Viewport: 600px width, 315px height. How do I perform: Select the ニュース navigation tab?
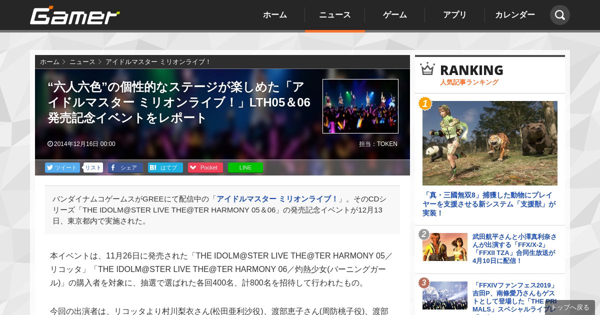(335, 15)
